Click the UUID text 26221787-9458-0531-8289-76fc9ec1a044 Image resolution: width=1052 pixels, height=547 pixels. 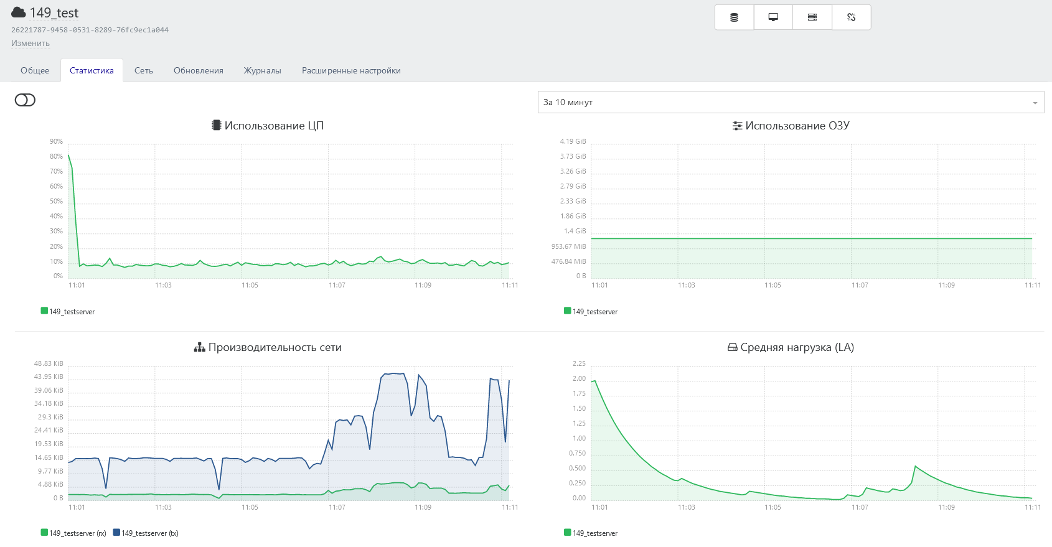click(90, 30)
